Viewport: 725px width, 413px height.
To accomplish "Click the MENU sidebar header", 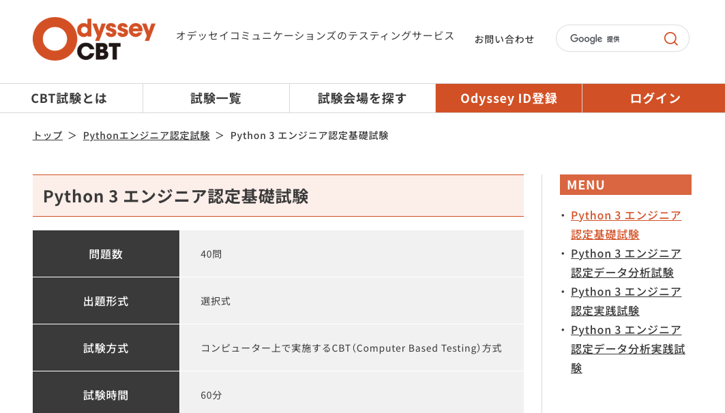I will coord(625,185).
